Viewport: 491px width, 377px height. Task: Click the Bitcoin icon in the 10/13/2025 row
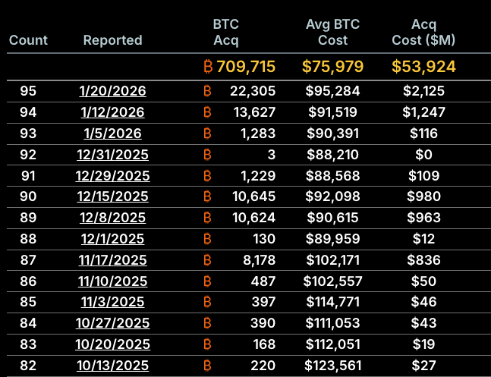coord(208,366)
